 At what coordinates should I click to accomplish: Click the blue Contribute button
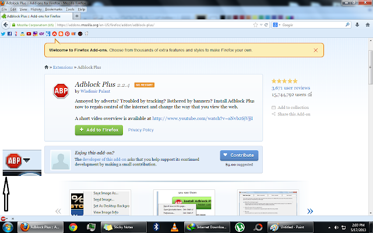[x=239, y=155]
